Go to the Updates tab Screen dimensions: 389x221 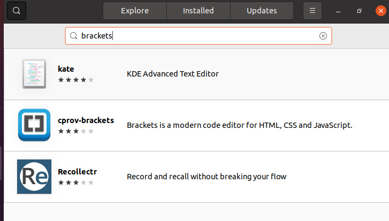click(x=262, y=11)
